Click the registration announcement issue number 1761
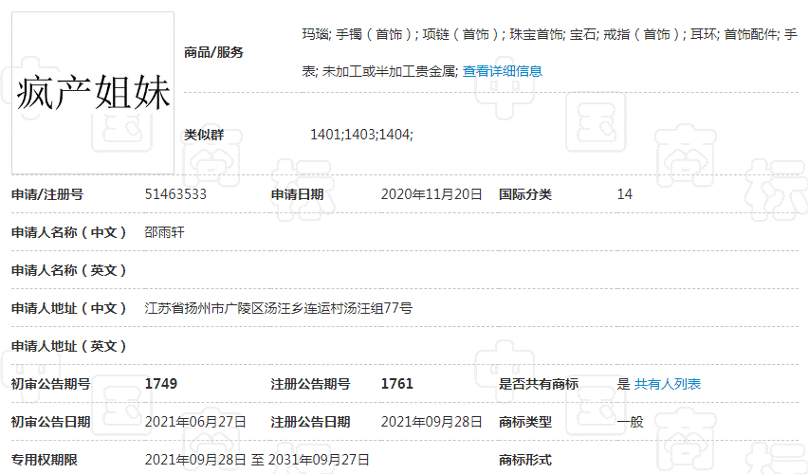Screen dimensions: 808x474 [396, 384]
